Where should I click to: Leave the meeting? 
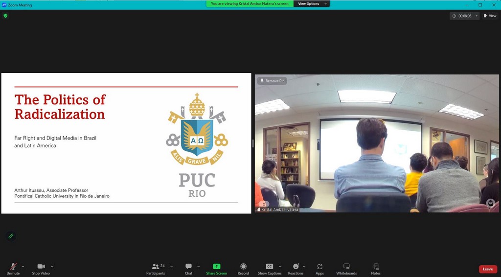click(488, 269)
